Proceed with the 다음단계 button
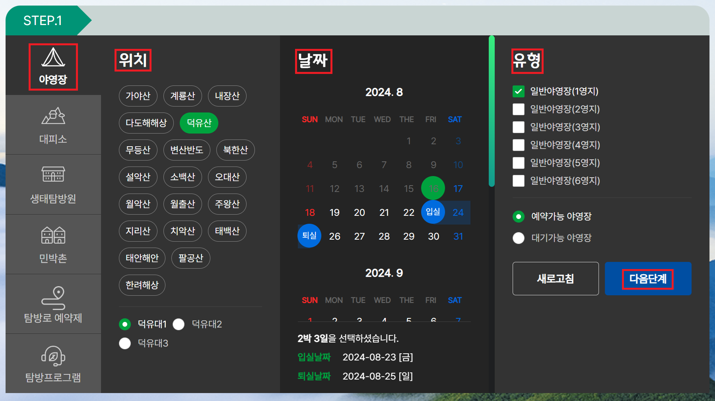Screen dimensions: 715x401 tap(648, 279)
